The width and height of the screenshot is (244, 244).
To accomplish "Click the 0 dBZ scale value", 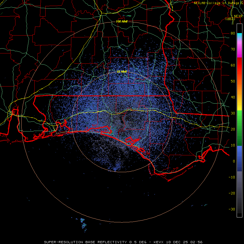I will [234, 161].
